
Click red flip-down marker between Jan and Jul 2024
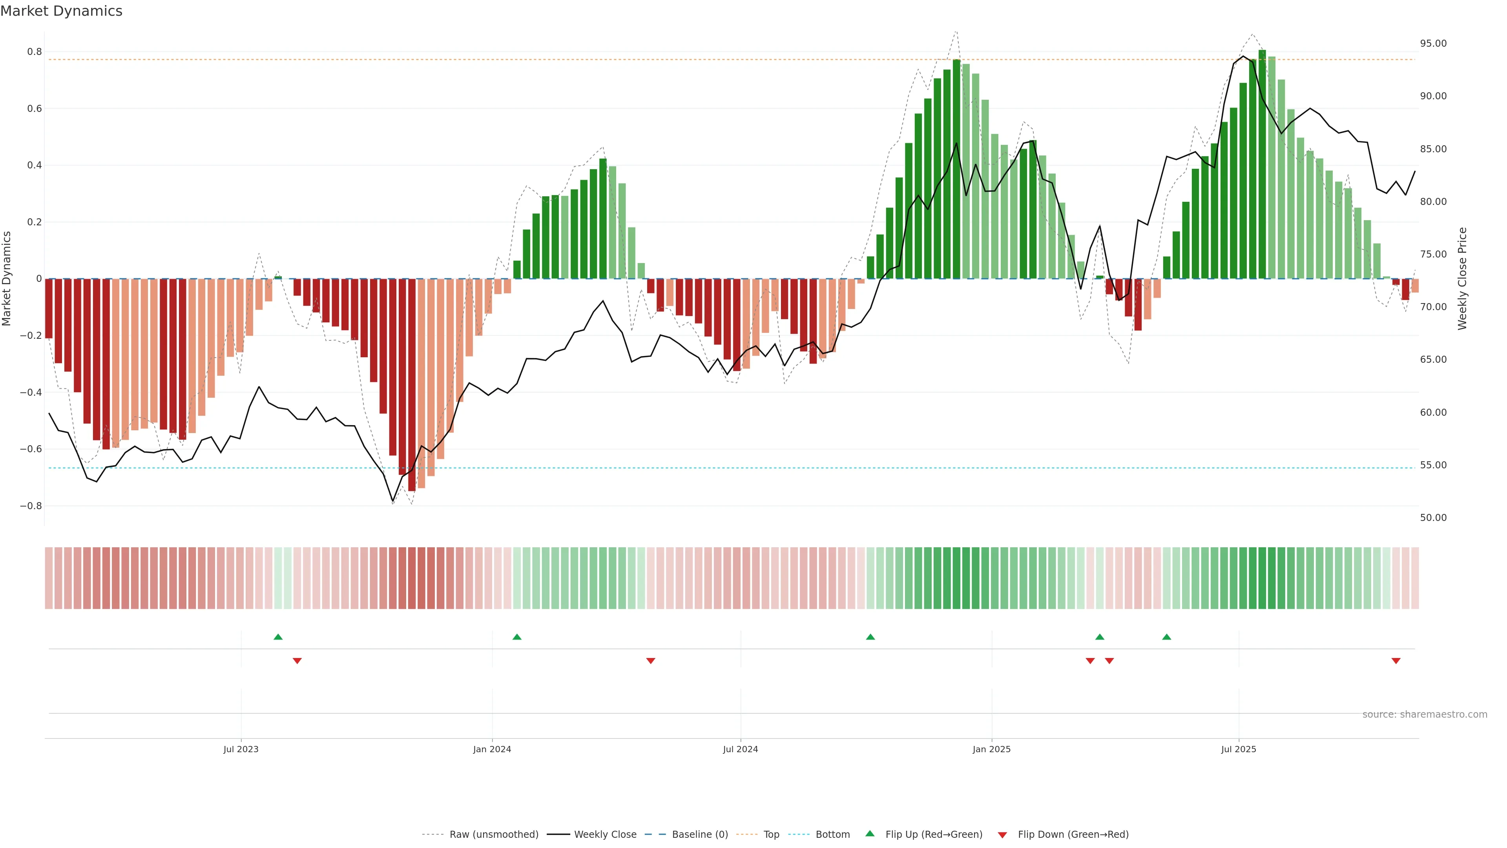(651, 661)
